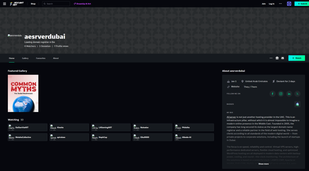Open the Common Myths gallery thumbnail
The width and height of the screenshot is (309, 171).
[x=23, y=93]
